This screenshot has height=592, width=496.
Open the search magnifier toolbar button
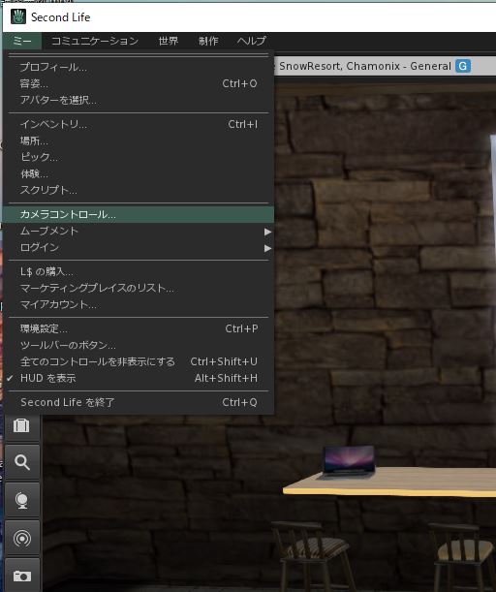(x=22, y=462)
